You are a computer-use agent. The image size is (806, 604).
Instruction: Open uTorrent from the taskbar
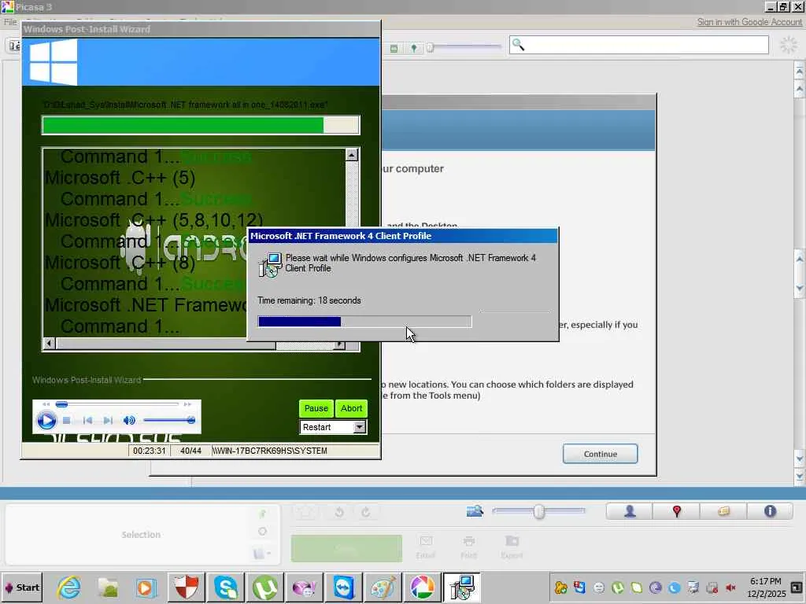click(264, 587)
